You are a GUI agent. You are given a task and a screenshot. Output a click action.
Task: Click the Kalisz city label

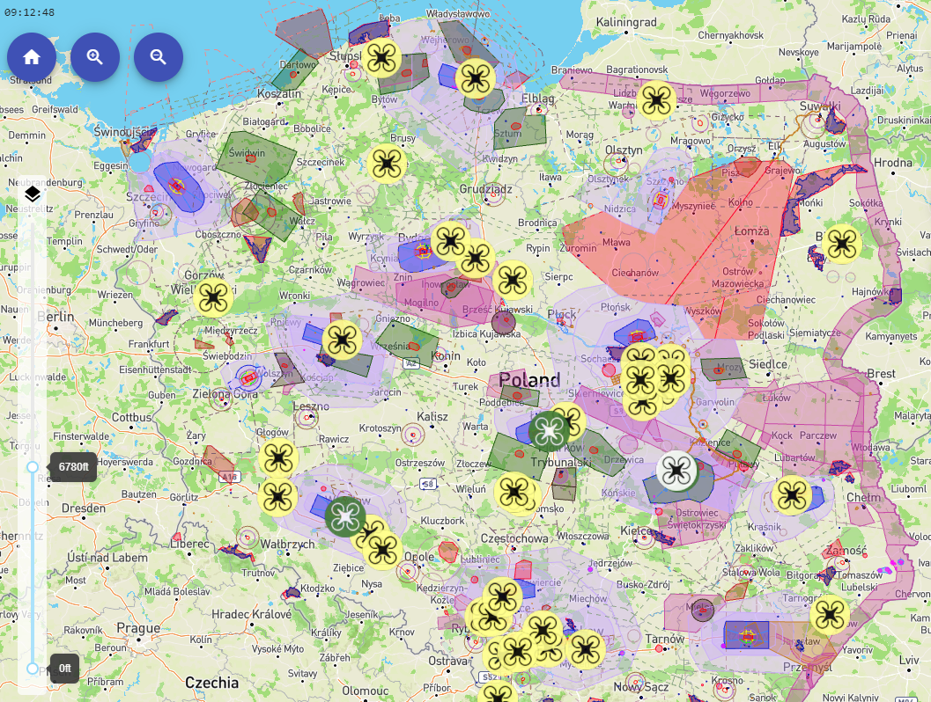point(432,417)
